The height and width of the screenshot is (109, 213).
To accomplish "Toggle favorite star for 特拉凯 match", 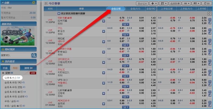I will click(104, 42).
